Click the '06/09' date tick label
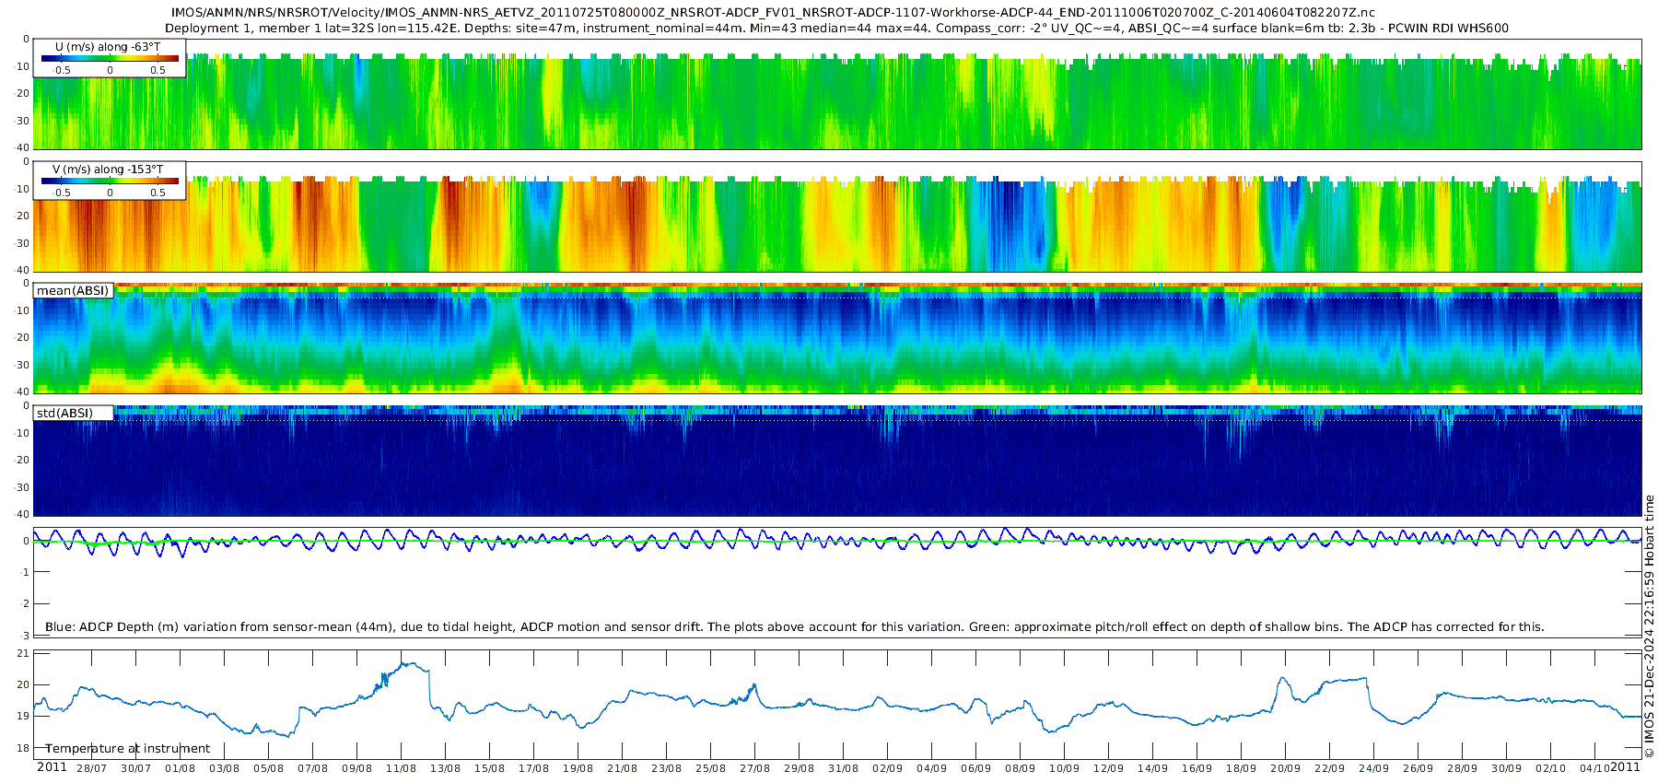 pos(975,768)
